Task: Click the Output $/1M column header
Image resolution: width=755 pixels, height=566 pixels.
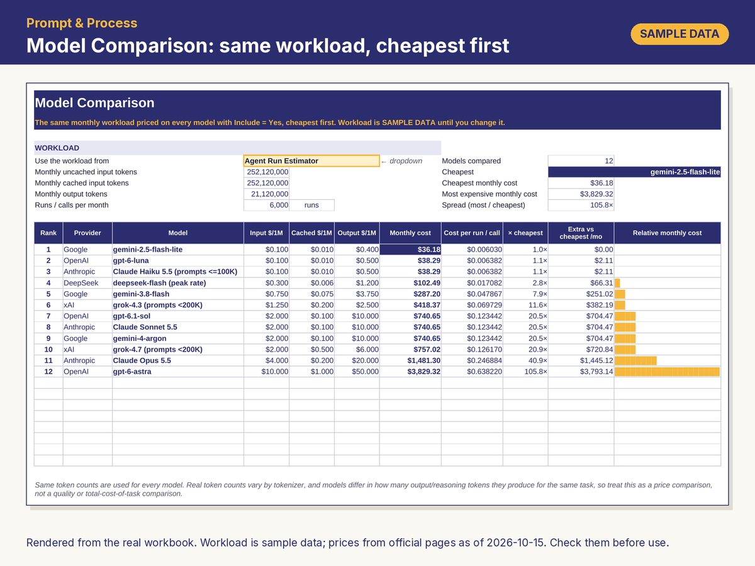Action: tap(357, 233)
